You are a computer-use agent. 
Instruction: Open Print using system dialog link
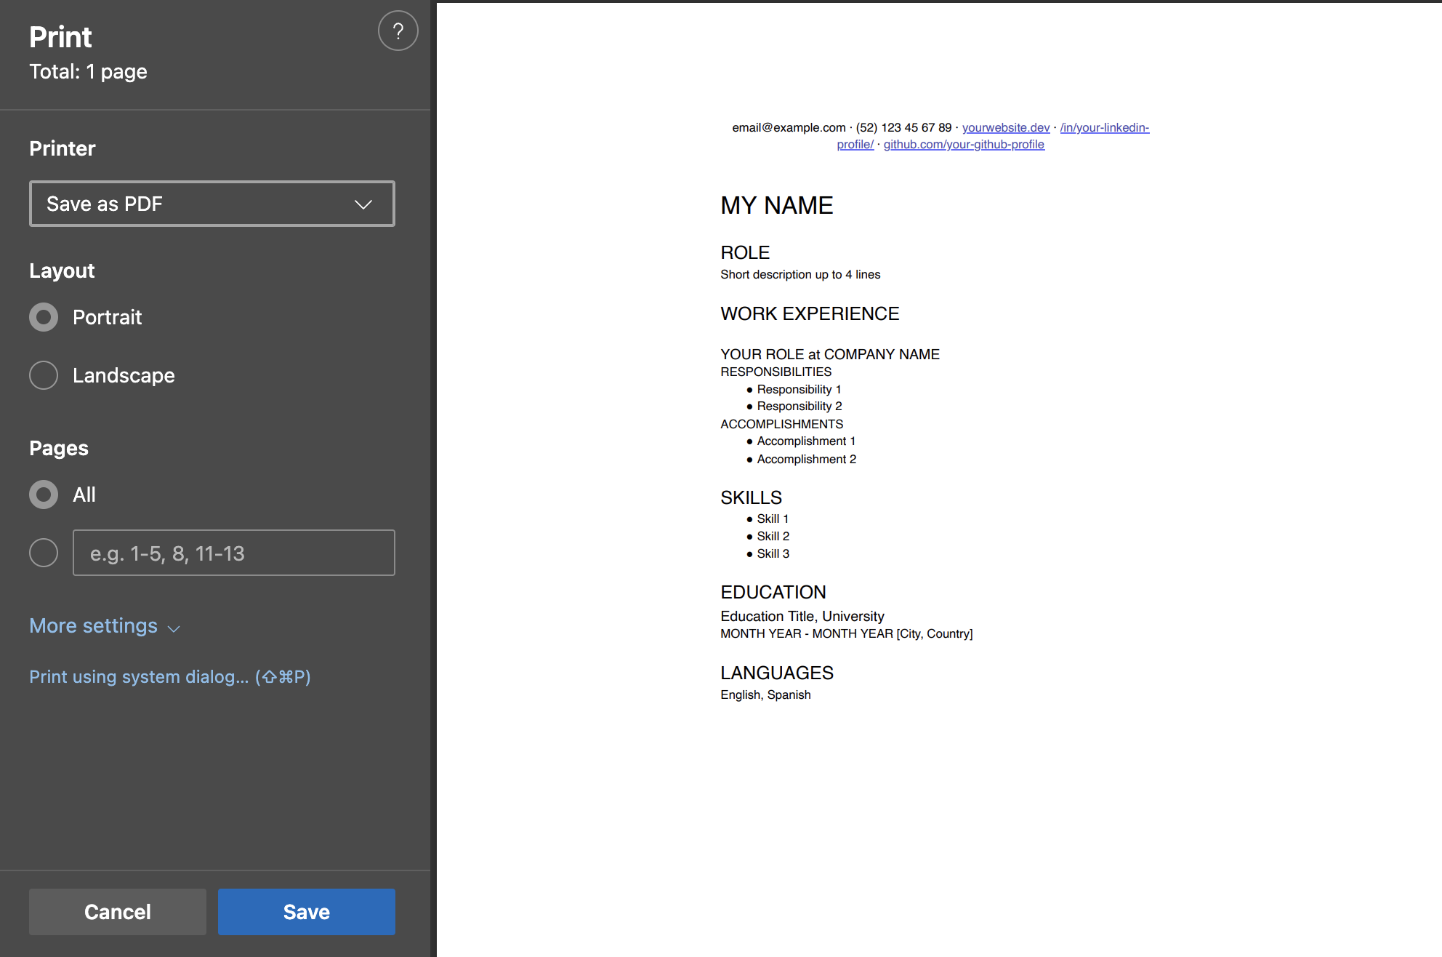click(x=169, y=677)
